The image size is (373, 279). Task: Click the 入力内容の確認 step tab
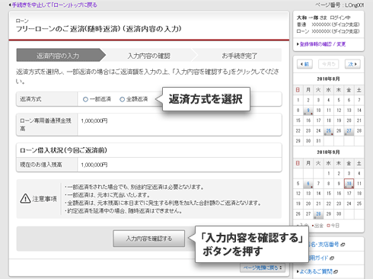click(x=149, y=56)
